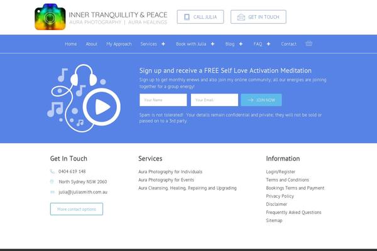Image resolution: width=377 pixels, height=251 pixels.
Task: Open the Book with Julia menu item
Action: tap(191, 44)
